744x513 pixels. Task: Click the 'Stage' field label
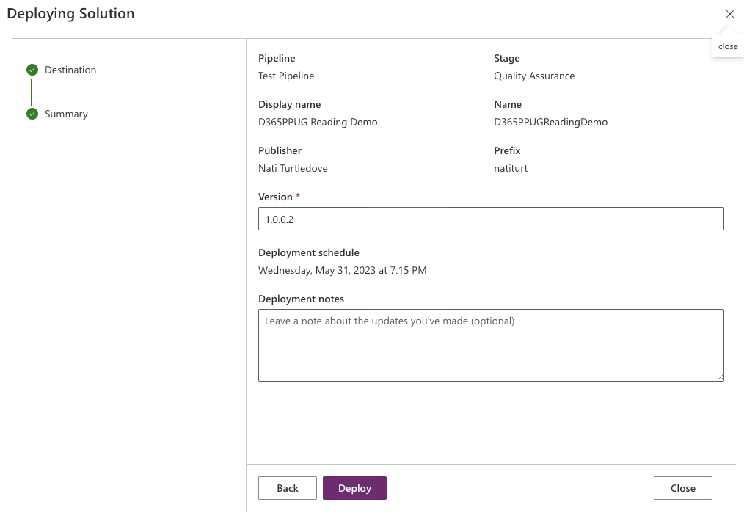coord(507,58)
